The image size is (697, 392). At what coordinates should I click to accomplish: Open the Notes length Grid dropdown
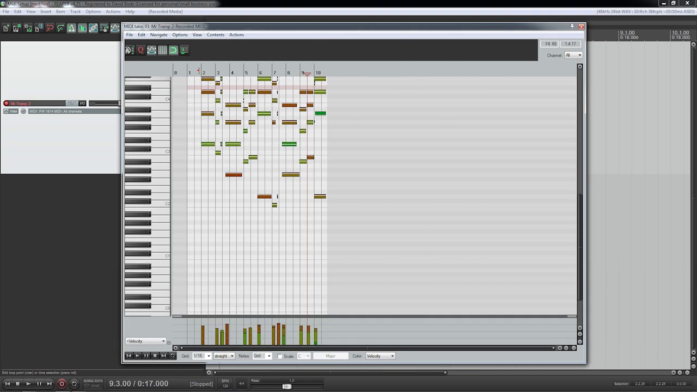coord(262,356)
